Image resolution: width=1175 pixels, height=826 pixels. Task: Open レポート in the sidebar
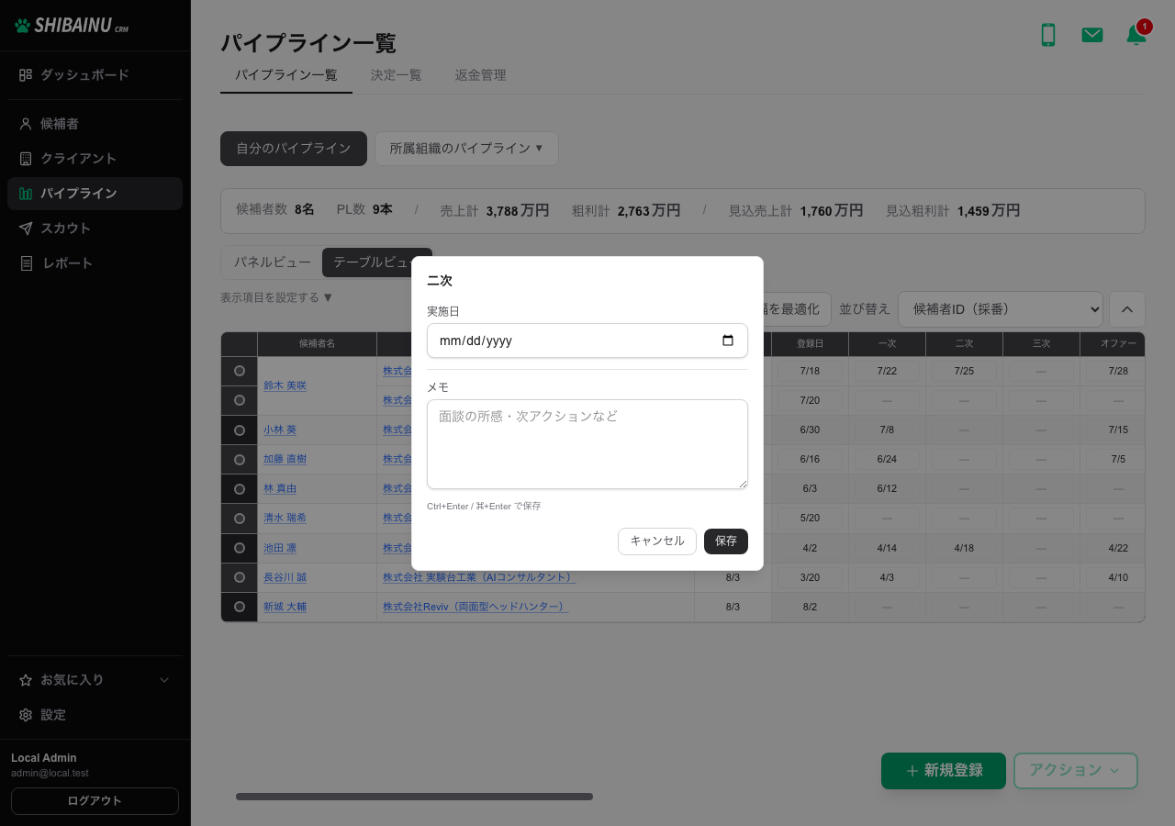point(95,263)
